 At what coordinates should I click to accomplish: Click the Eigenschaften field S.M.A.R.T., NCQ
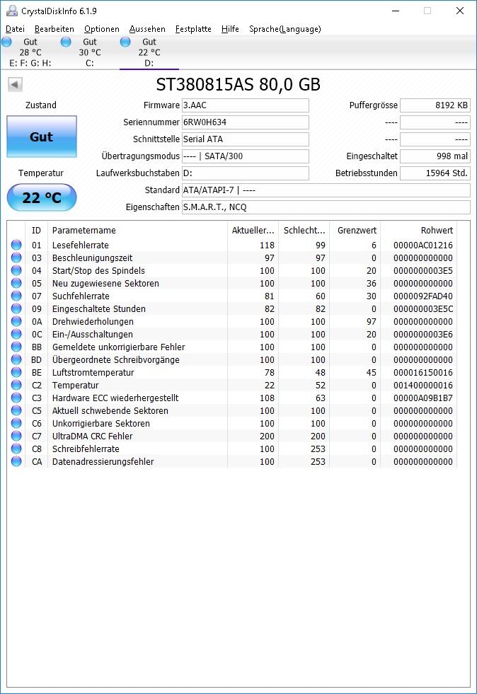click(326, 207)
